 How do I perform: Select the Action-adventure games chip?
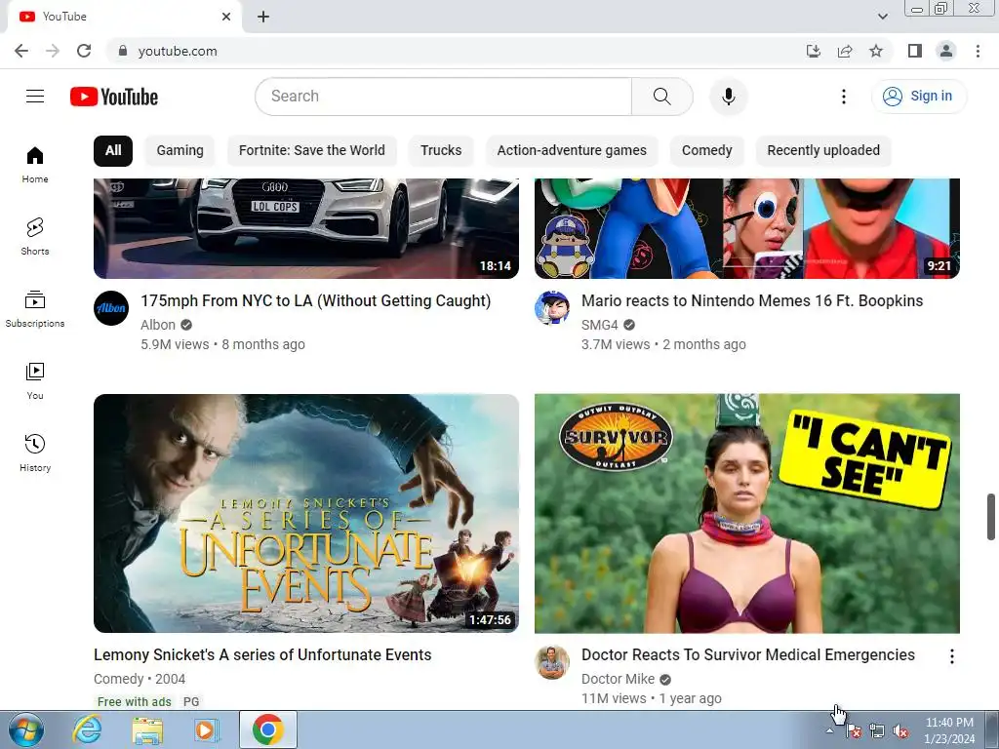pos(572,151)
